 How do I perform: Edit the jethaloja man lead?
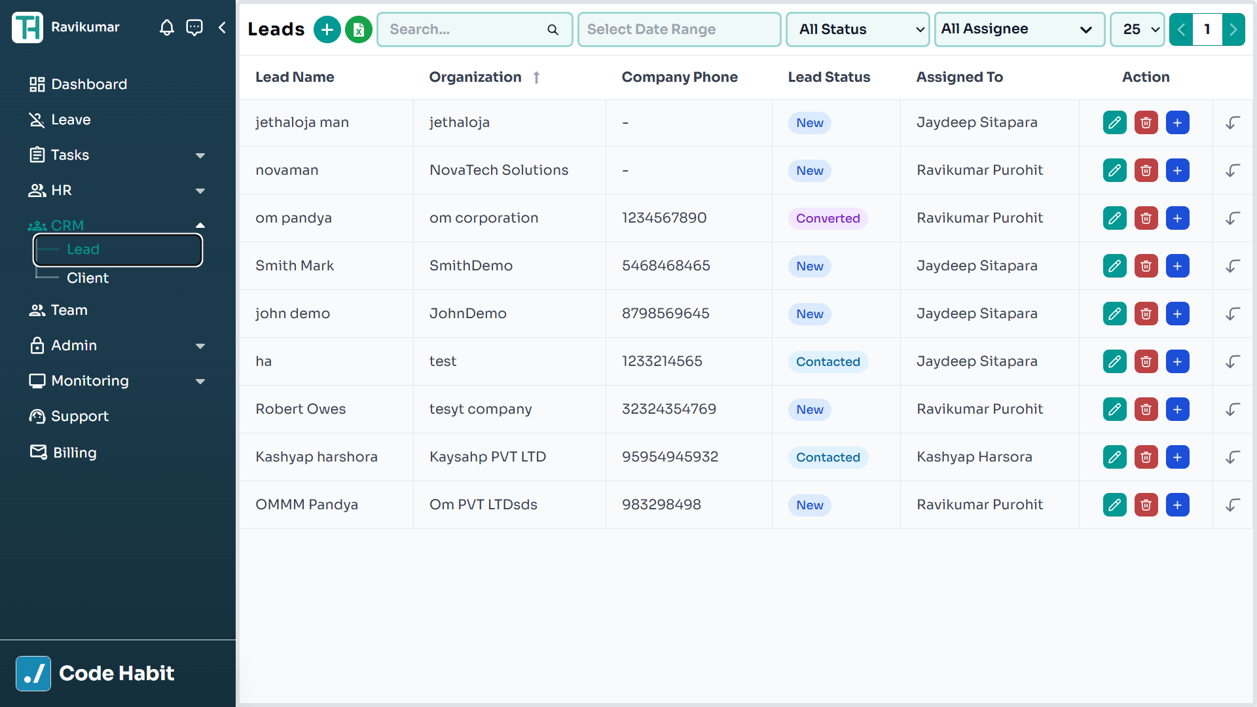[x=1115, y=122]
